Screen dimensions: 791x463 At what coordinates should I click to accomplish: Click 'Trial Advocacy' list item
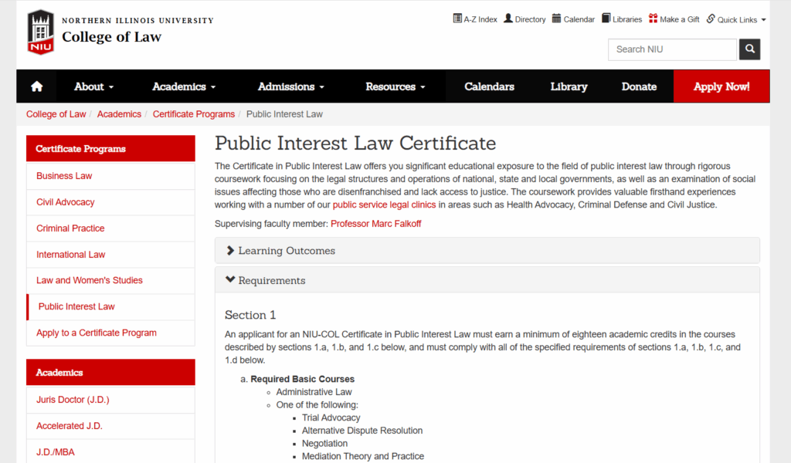[x=331, y=417]
